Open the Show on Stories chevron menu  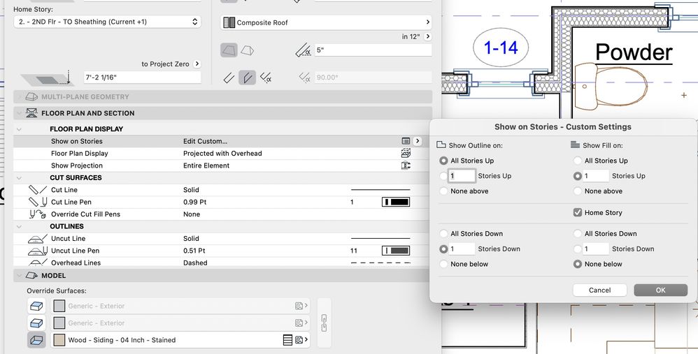pyautogui.click(x=417, y=141)
